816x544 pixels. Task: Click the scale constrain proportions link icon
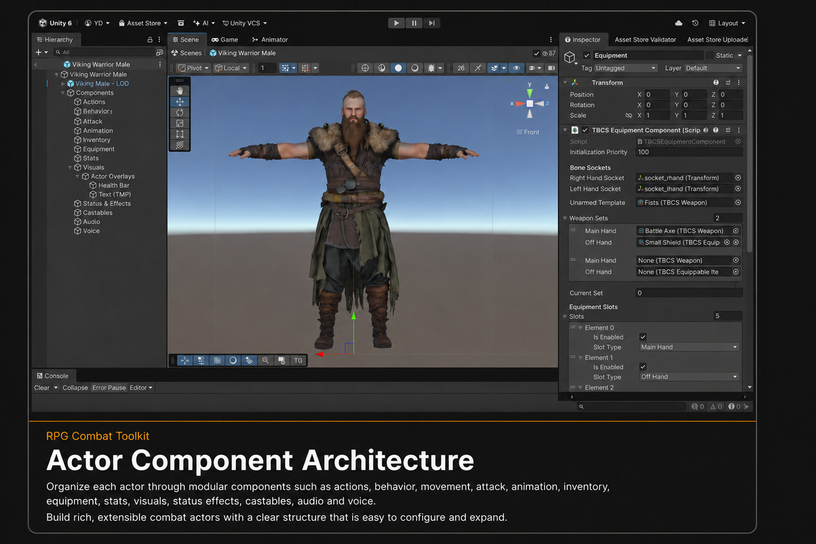(629, 116)
